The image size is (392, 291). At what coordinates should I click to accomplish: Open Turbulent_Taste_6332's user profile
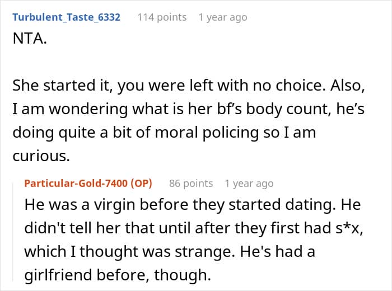(66, 17)
